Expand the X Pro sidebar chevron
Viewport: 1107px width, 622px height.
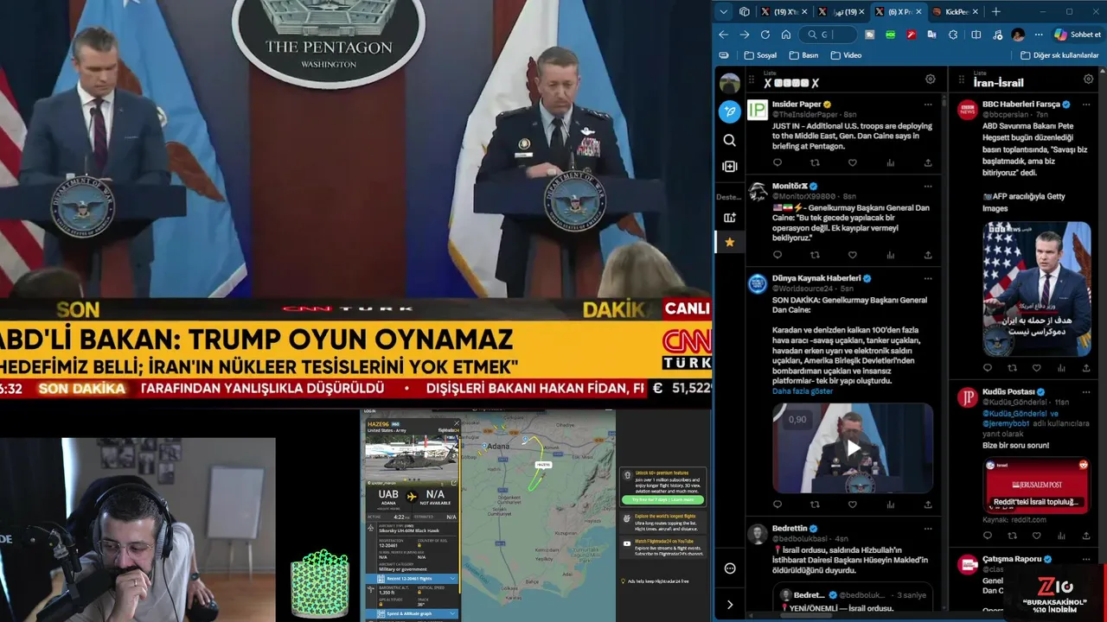pos(729,605)
